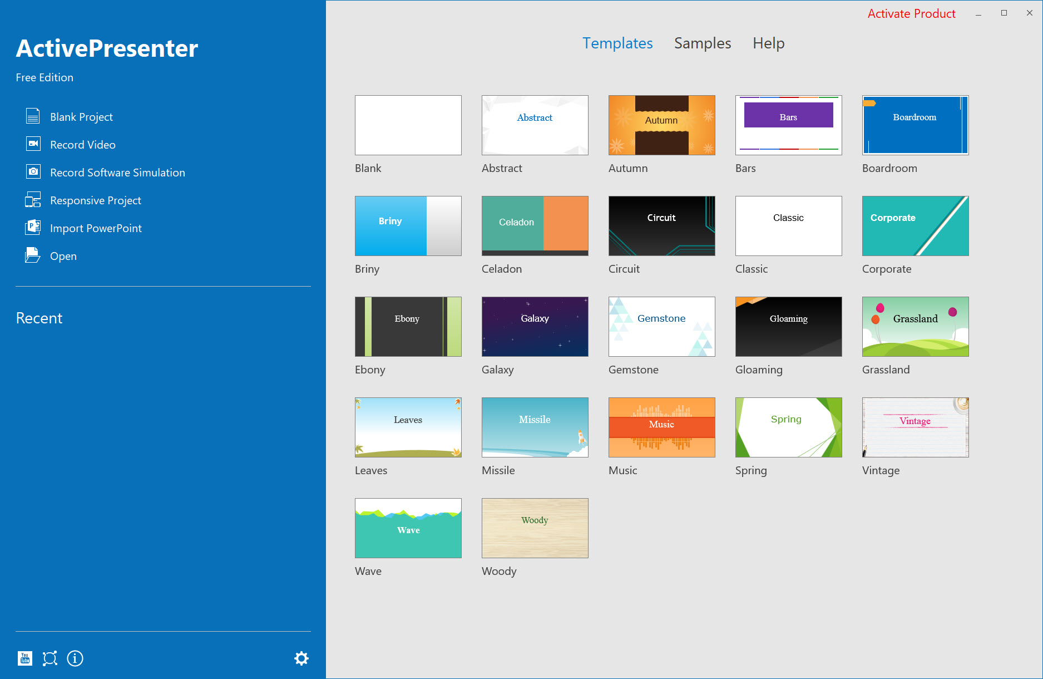Open the About info icon

tap(75, 658)
